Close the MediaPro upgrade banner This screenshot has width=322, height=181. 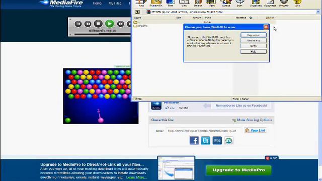point(272,158)
